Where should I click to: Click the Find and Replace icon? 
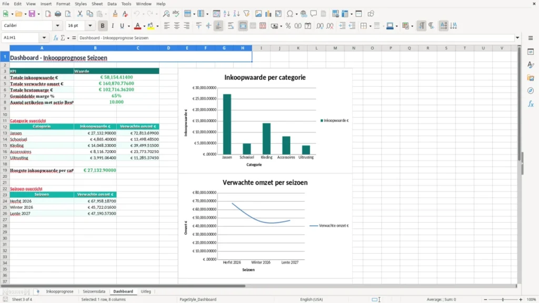click(166, 14)
